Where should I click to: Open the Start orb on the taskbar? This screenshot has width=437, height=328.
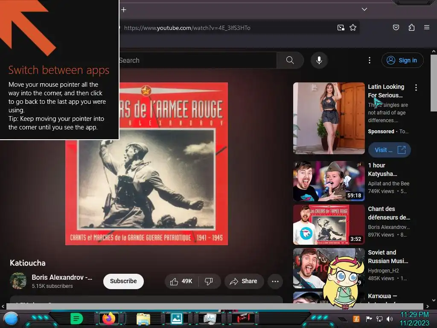(x=11, y=319)
